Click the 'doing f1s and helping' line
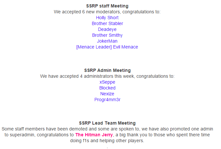This screenshot has width=221, height=149. 107,141
